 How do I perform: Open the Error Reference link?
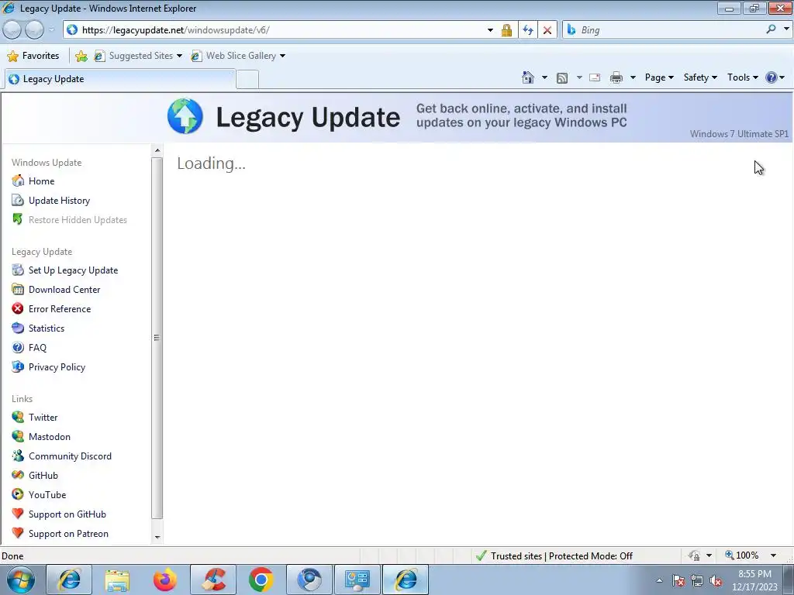tap(60, 308)
